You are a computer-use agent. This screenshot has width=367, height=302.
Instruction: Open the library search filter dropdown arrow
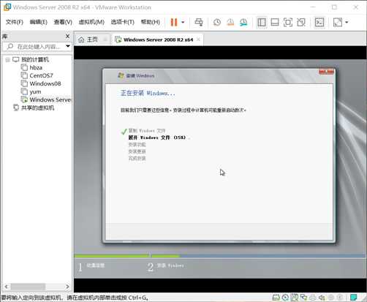[68, 46]
